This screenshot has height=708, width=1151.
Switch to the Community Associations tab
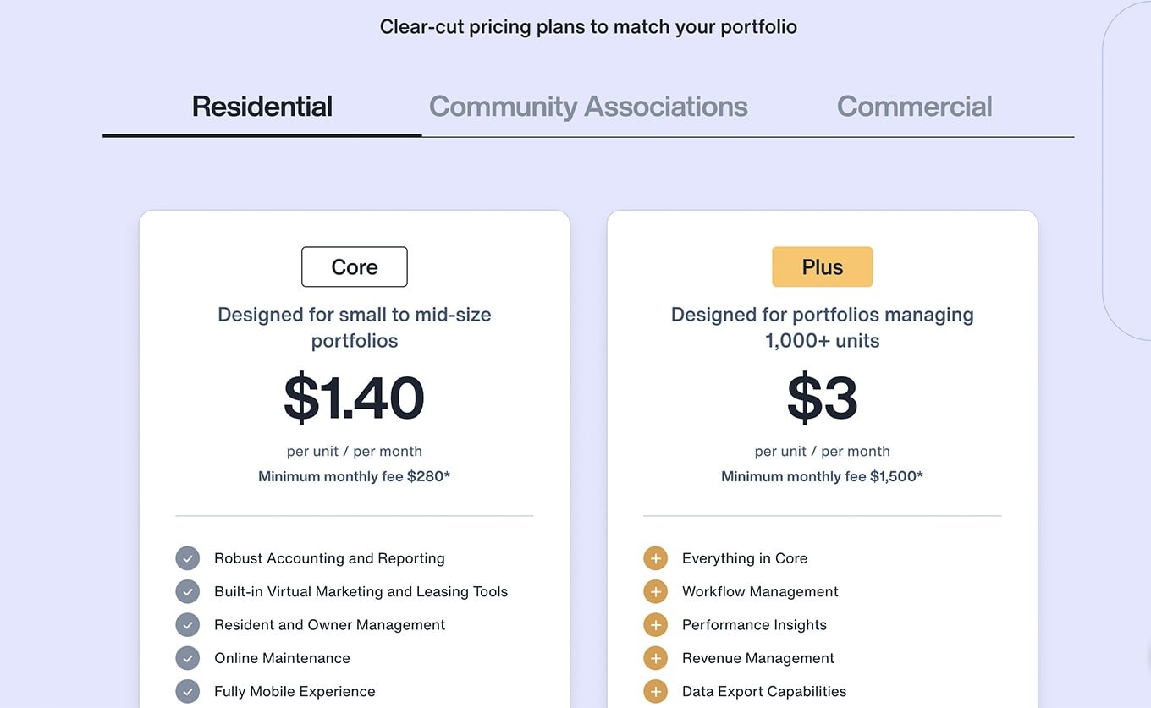point(588,107)
